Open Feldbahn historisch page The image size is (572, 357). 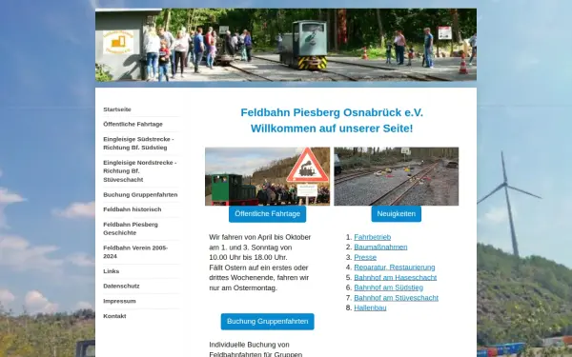pos(133,209)
